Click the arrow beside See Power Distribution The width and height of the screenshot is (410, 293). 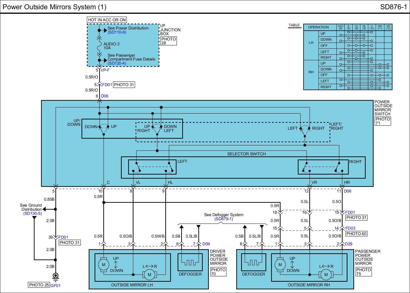click(x=105, y=30)
